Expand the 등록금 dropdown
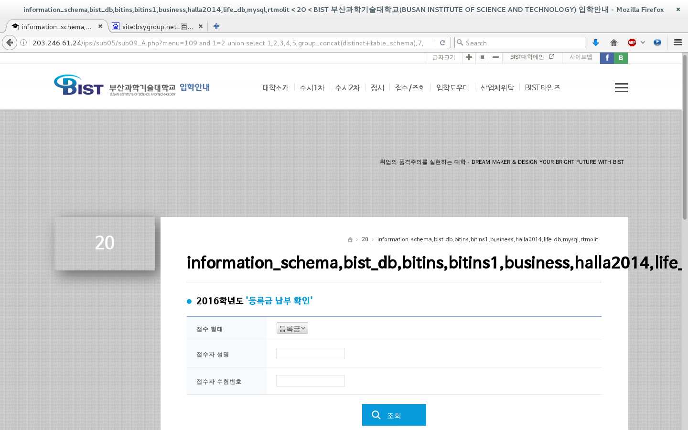Image resolution: width=688 pixels, height=430 pixels. coord(292,328)
